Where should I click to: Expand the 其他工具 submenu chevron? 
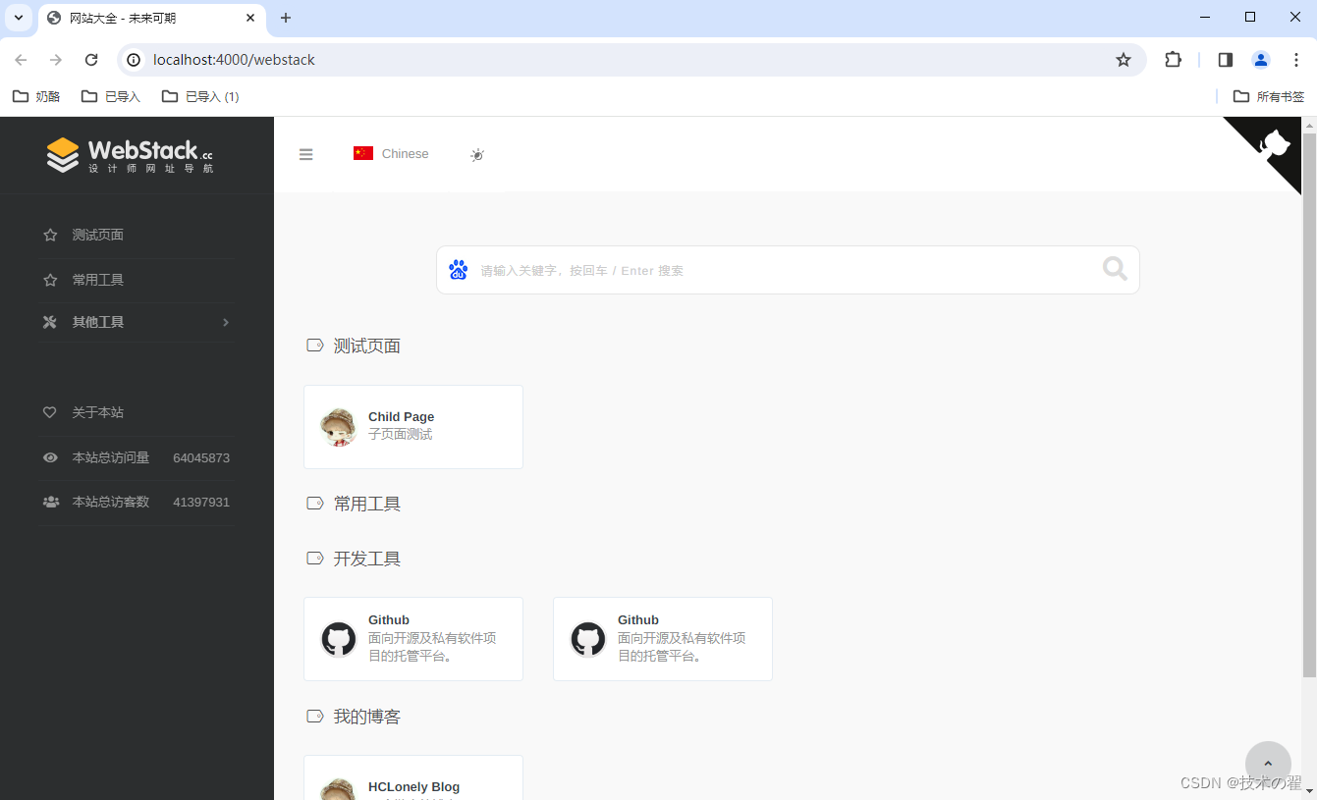point(225,322)
